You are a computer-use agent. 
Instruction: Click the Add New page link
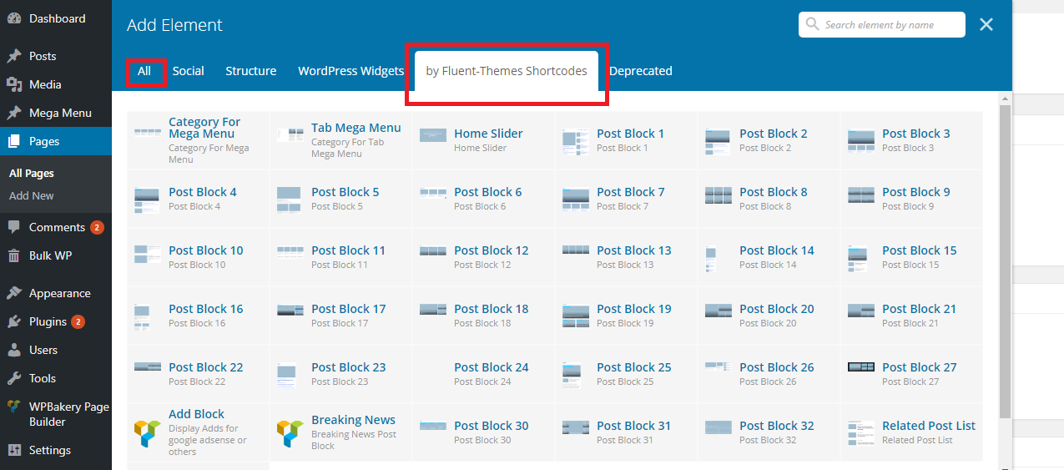point(32,195)
